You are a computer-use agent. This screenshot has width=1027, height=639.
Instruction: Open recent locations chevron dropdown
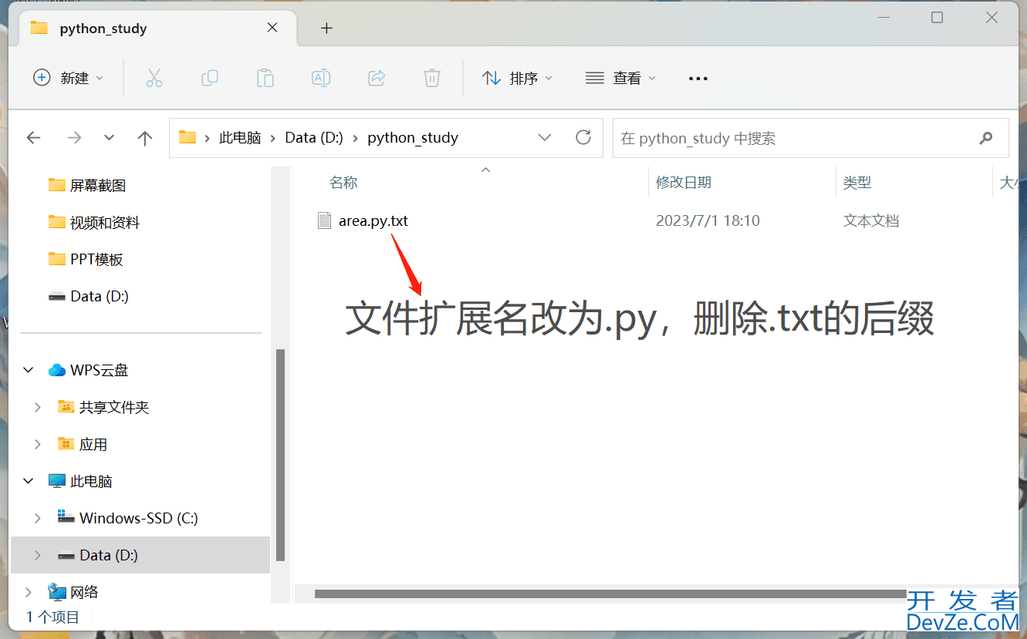click(109, 138)
